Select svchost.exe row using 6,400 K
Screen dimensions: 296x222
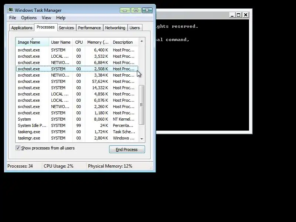pyautogui.click(x=77, y=50)
